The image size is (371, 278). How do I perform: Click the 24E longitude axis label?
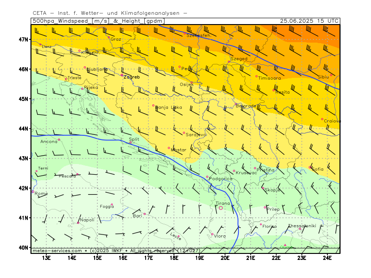tap(327, 258)
